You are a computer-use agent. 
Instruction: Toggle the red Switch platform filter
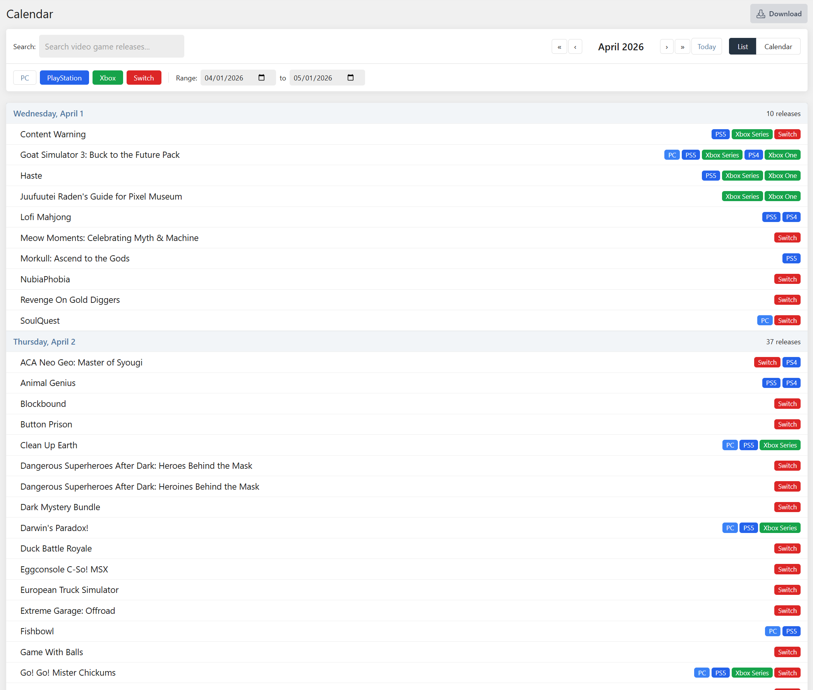(144, 78)
